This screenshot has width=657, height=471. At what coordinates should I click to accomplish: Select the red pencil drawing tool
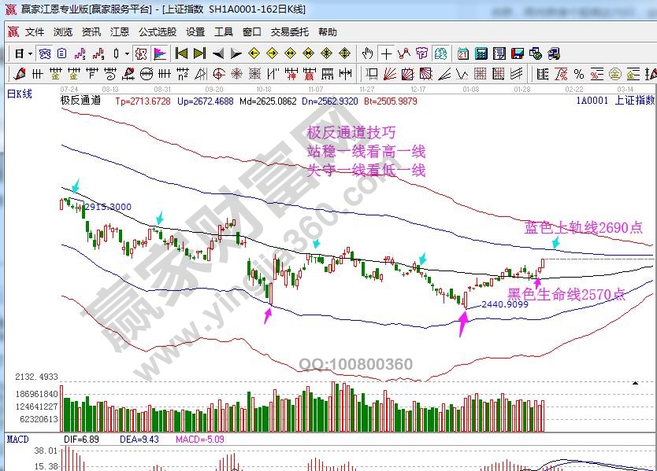point(18,74)
